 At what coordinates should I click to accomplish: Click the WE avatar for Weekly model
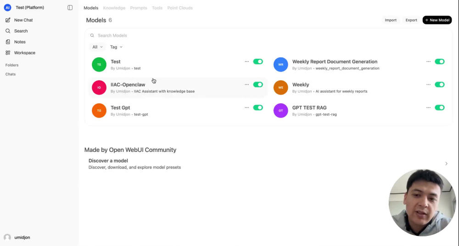point(281,88)
